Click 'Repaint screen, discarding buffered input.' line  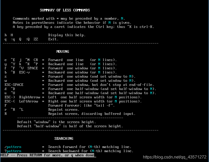coord(92,114)
